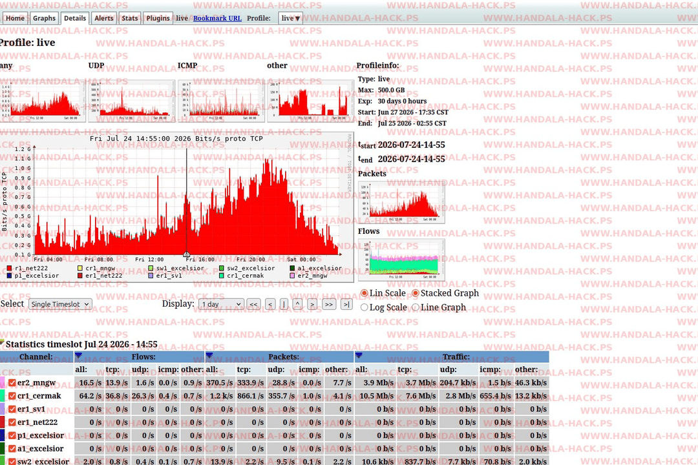The width and height of the screenshot is (698, 465).
Task: Select the ICMP protocol thumbnail graph
Action: click(221, 101)
